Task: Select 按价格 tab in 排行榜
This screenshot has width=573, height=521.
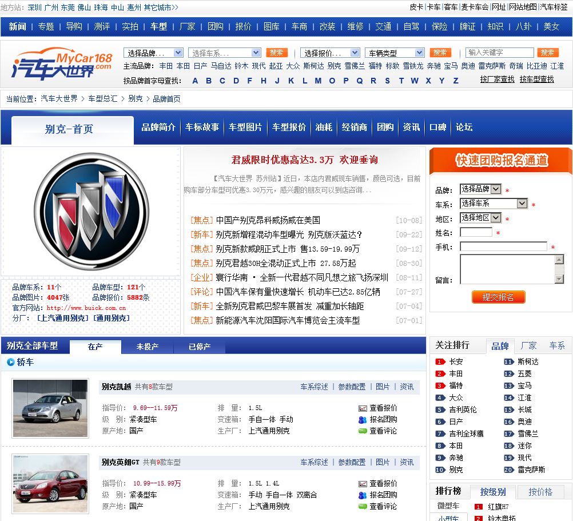Action: pyautogui.click(x=540, y=492)
